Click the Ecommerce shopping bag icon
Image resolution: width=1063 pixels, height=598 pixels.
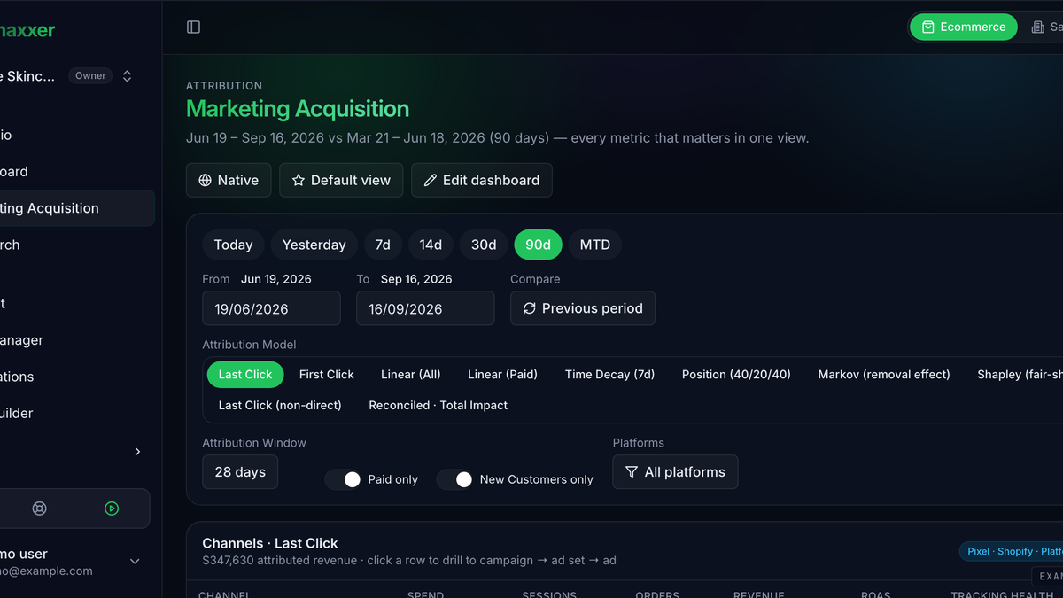[927, 27]
